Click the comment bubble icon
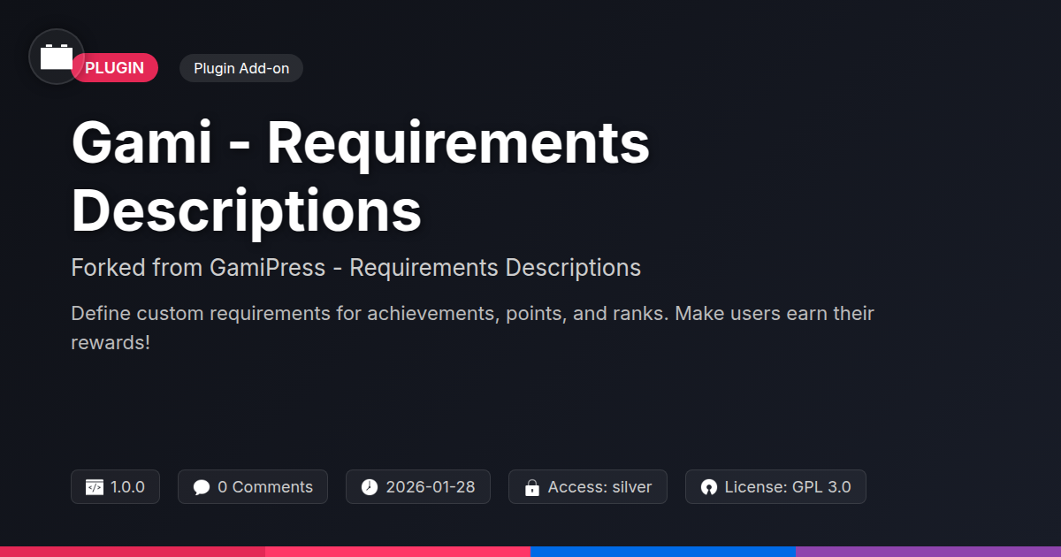Screen dimensions: 1061x557 [x=202, y=487]
